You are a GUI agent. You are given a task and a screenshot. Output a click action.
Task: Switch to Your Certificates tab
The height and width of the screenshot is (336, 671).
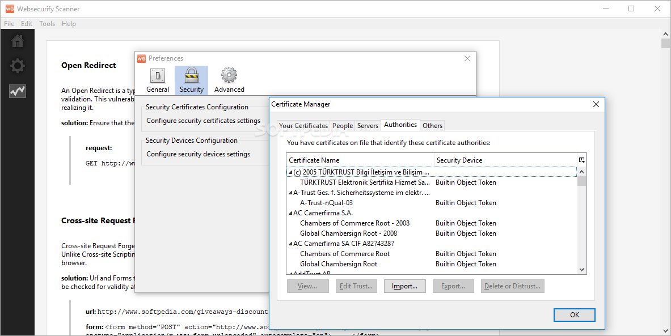click(303, 126)
